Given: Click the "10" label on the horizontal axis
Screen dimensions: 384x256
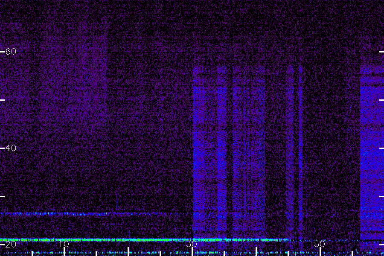Looking at the screenshot, I should pos(64,244).
